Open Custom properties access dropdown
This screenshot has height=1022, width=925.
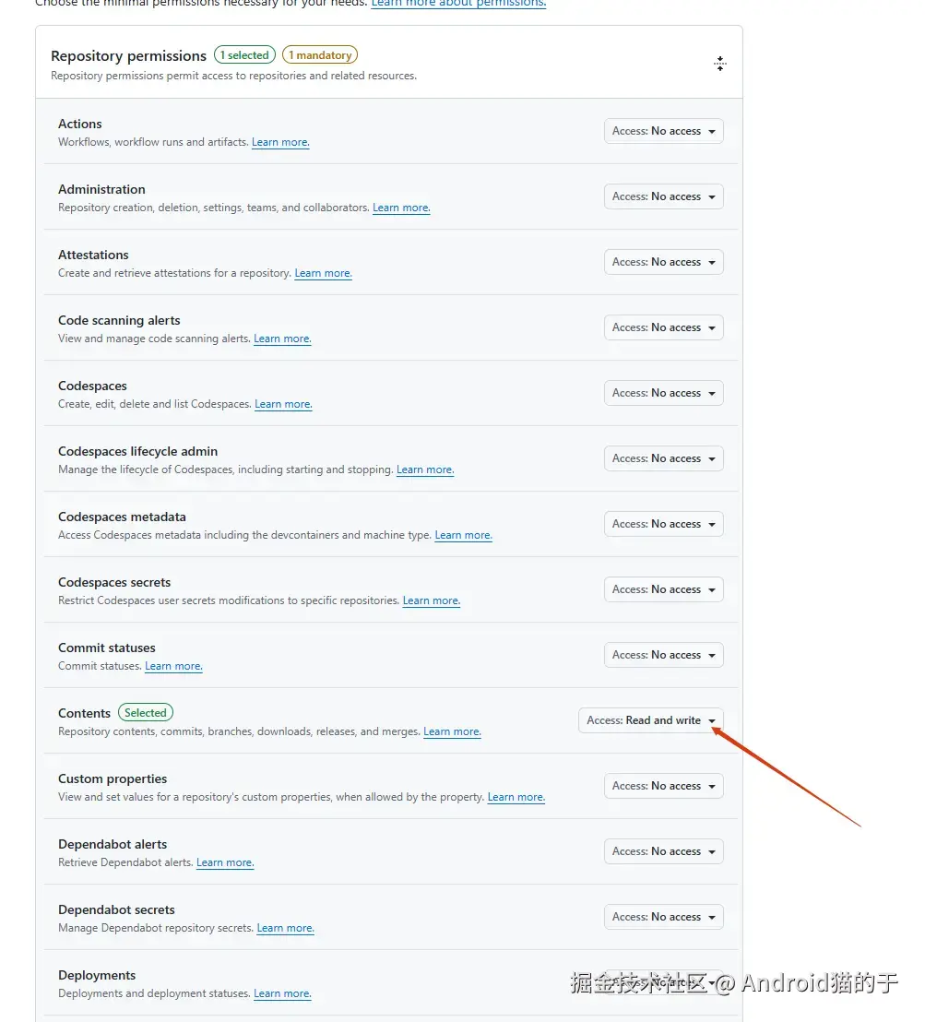tap(663, 786)
